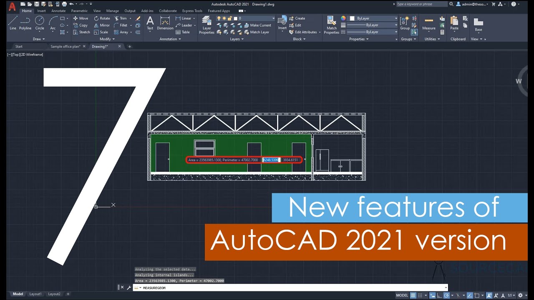This screenshot has width=534, height=300.
Task: Expand the Draw panel
Action: [39, 39]
